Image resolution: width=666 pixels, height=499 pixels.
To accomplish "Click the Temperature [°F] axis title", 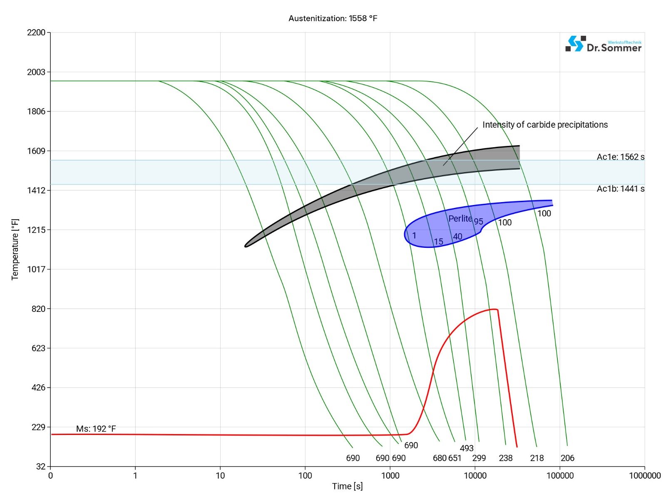I will click(15, 249).
